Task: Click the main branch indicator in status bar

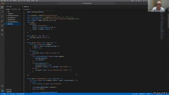Action: point(4,94)
